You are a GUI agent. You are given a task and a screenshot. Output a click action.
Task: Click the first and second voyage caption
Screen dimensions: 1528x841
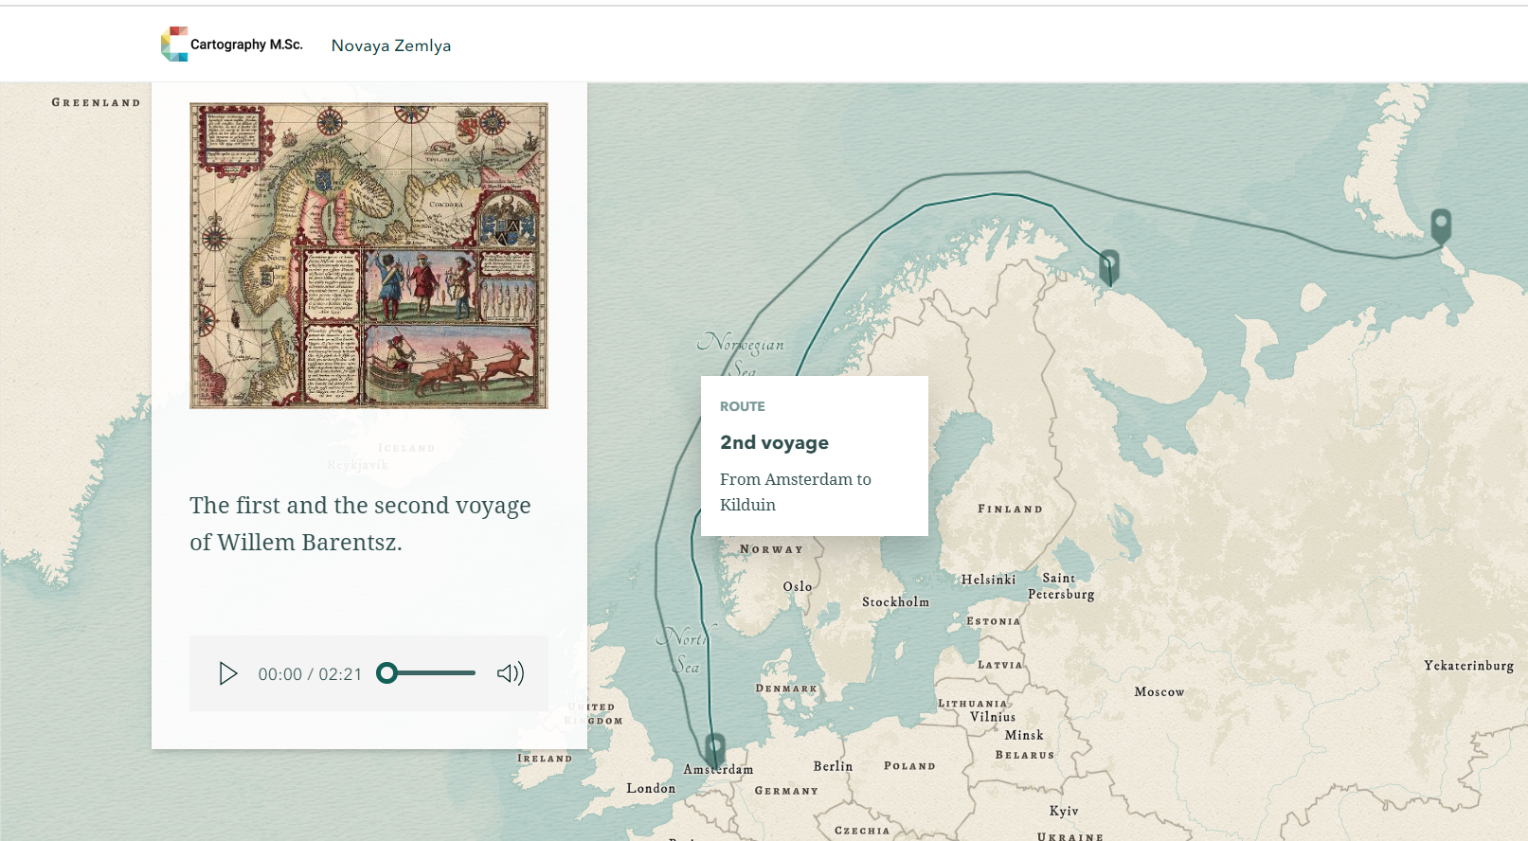360,523
